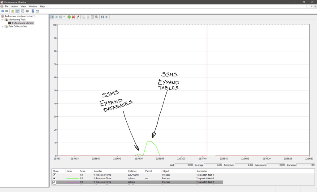Select Performance Monitor tree item
317x192 pixels.
[23, 23]
